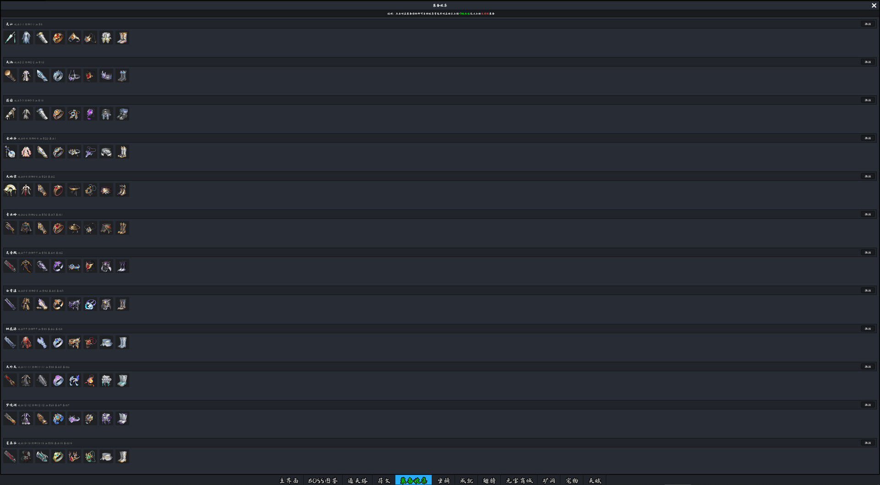Viewport: 880px width, 485px height.
Task: Open the 通天塔 tab
Action: click(x=357, y=480)
